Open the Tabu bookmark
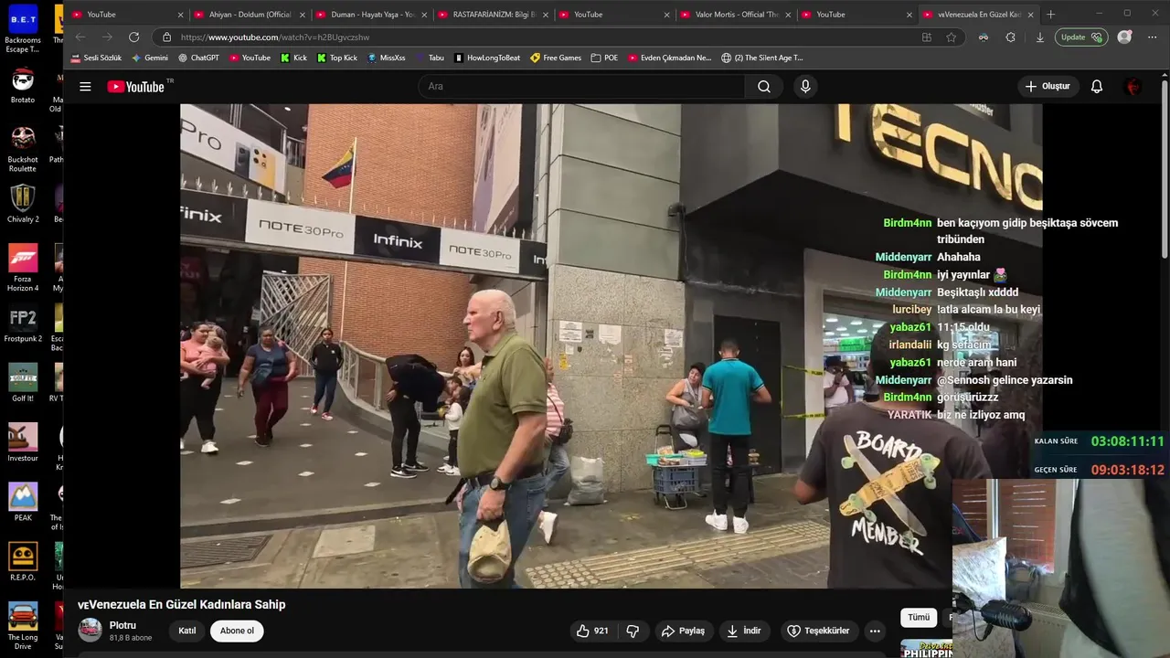 pyautogui.click(x=430, y=58)
